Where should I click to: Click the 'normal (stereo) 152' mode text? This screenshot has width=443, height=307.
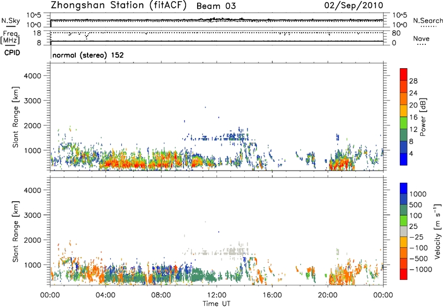point(88,55)
